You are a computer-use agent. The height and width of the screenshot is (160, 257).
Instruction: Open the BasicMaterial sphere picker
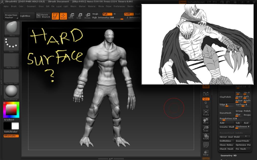(x=11, y=92)
